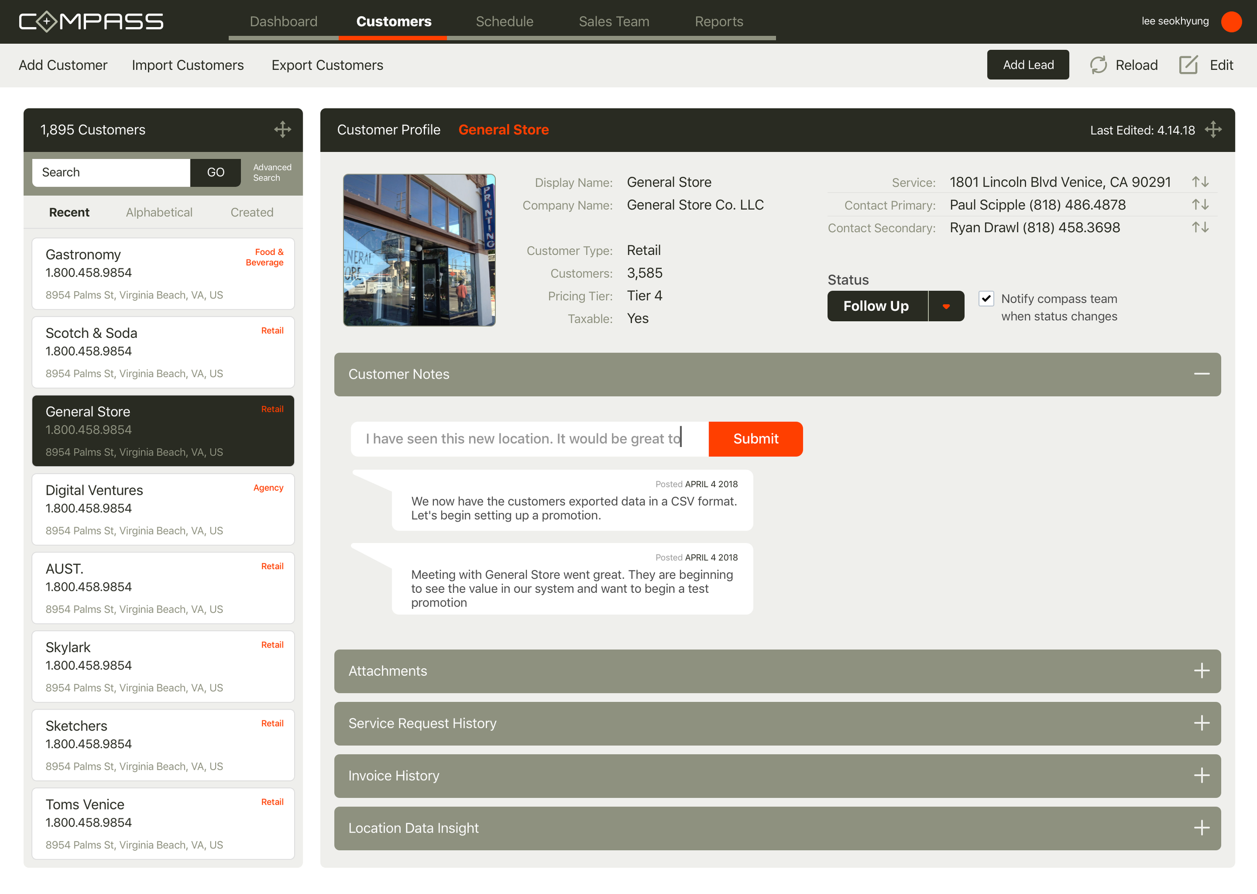Click move handle on Customers panel
This screenshot has height=894, width=1257.
tap(283, 129)
